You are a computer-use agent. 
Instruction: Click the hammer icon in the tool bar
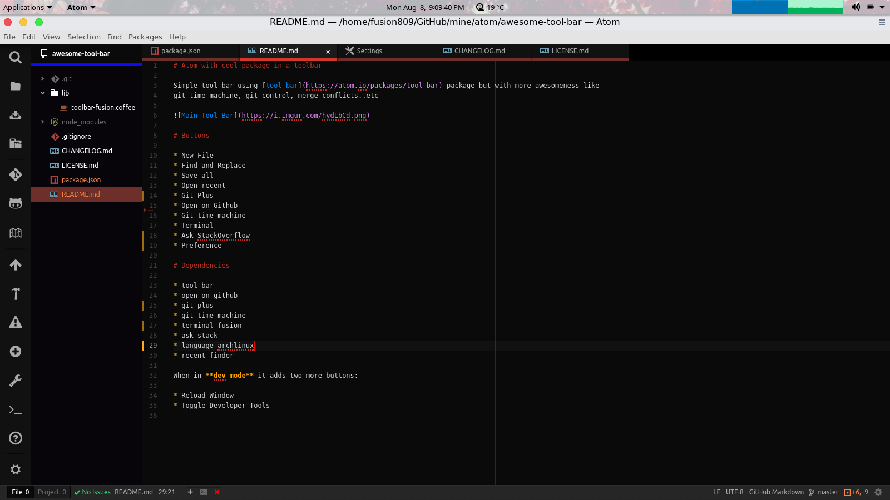click(x=16, y=294)
